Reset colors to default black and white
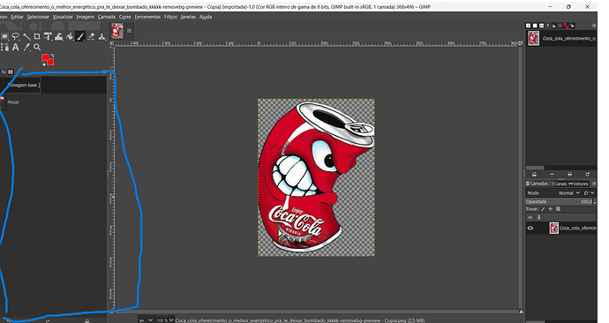609x323 pixels. point(43,64)
